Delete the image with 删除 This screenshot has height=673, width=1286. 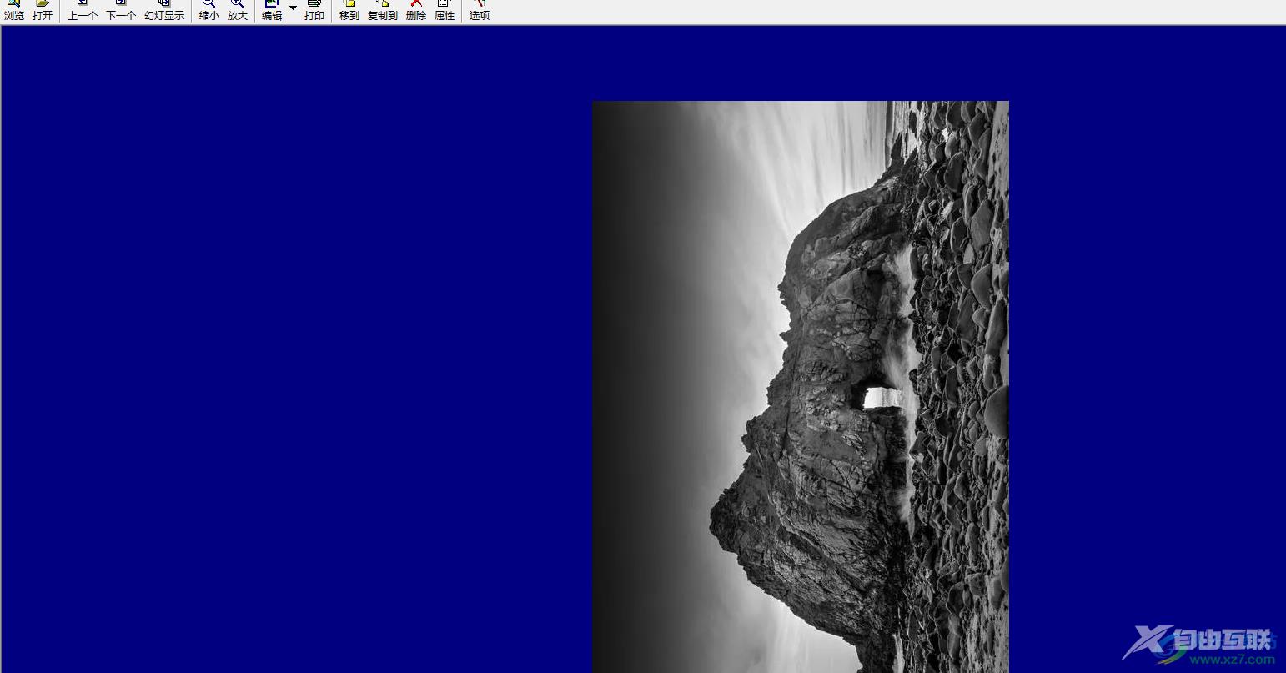click(x=416, y=11)
